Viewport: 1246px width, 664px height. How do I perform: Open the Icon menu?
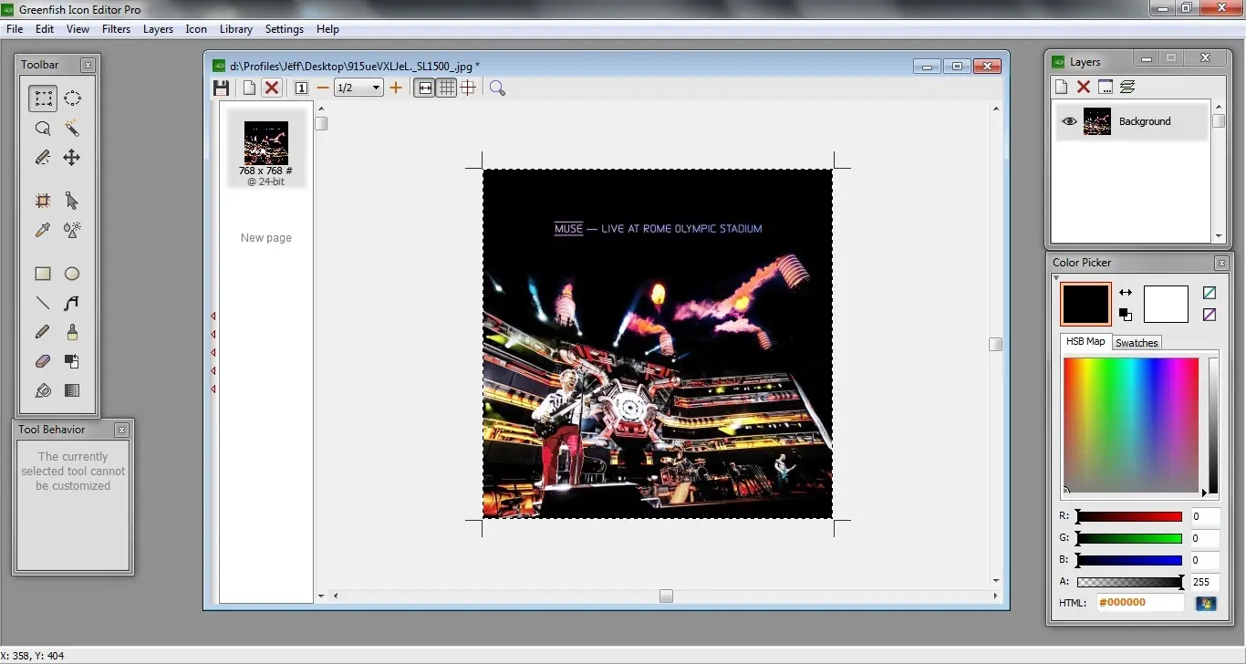(196, 29)
